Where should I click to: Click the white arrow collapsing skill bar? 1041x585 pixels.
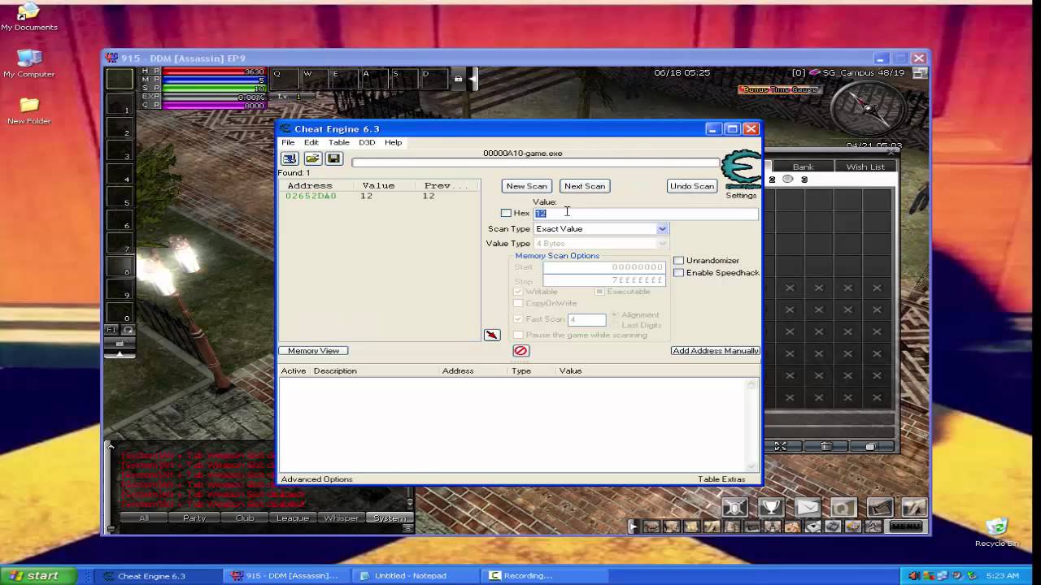(473, 79)
